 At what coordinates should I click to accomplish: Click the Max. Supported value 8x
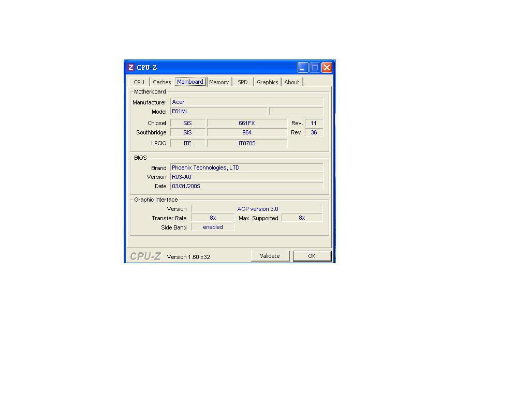coord(302,218)
